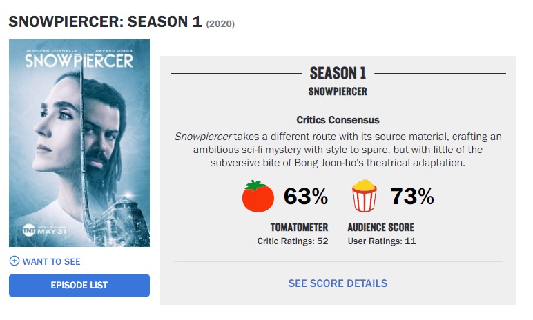This screenshot has height=320, width=533.
Task: Click the 63% Tomatometer score
Action: [x=306, y=197]
